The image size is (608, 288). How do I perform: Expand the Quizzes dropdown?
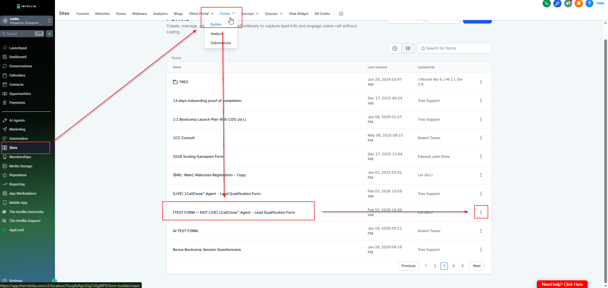click(x=274, y=14)
